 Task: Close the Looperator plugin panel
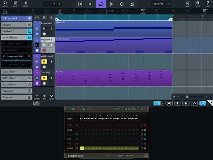coord(211,102)
